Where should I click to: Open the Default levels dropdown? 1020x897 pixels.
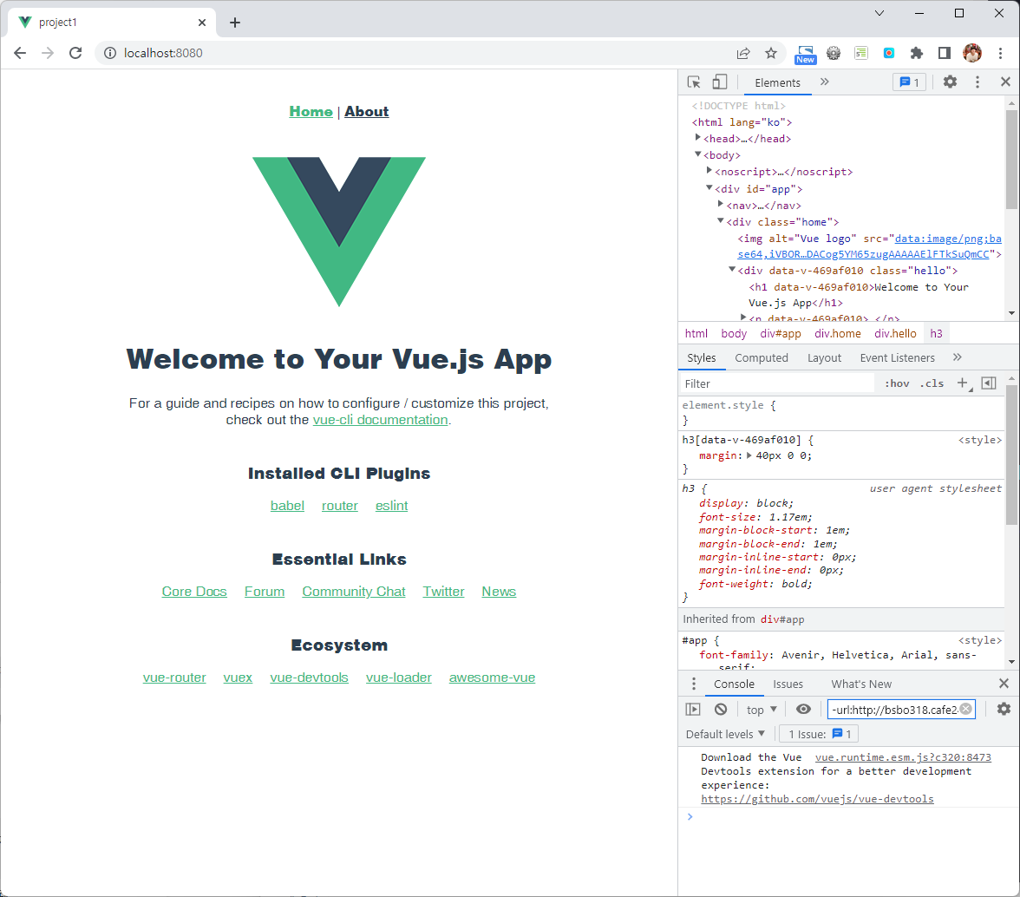tap(725, 735)
